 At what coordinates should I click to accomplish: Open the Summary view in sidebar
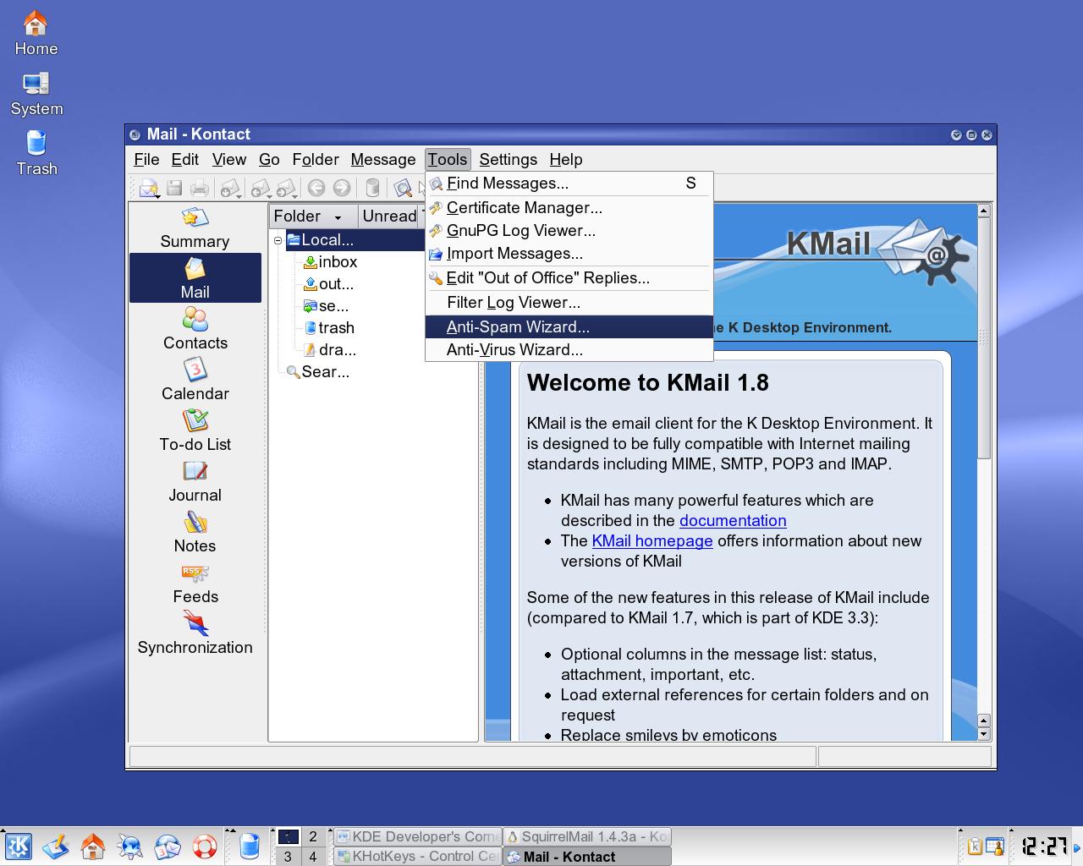pyautogui.click(x=195, y=228)
